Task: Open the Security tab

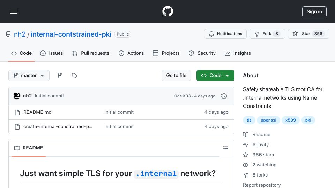Action: [202, 53]
